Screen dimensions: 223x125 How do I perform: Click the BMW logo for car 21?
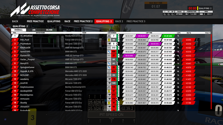[x=109, y=67]
